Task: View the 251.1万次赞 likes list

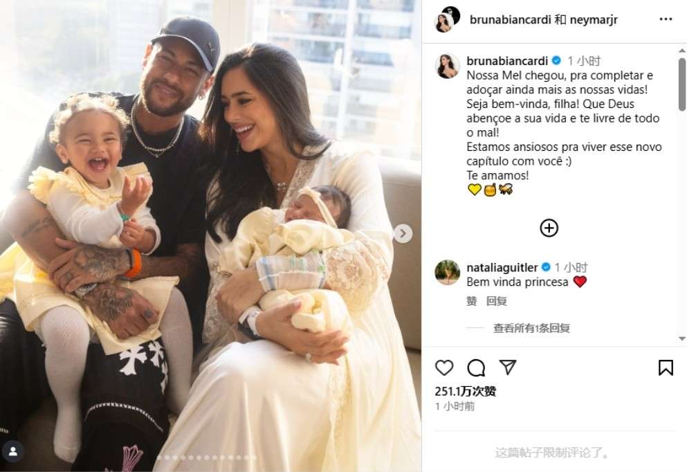Action: click(466, 391)
